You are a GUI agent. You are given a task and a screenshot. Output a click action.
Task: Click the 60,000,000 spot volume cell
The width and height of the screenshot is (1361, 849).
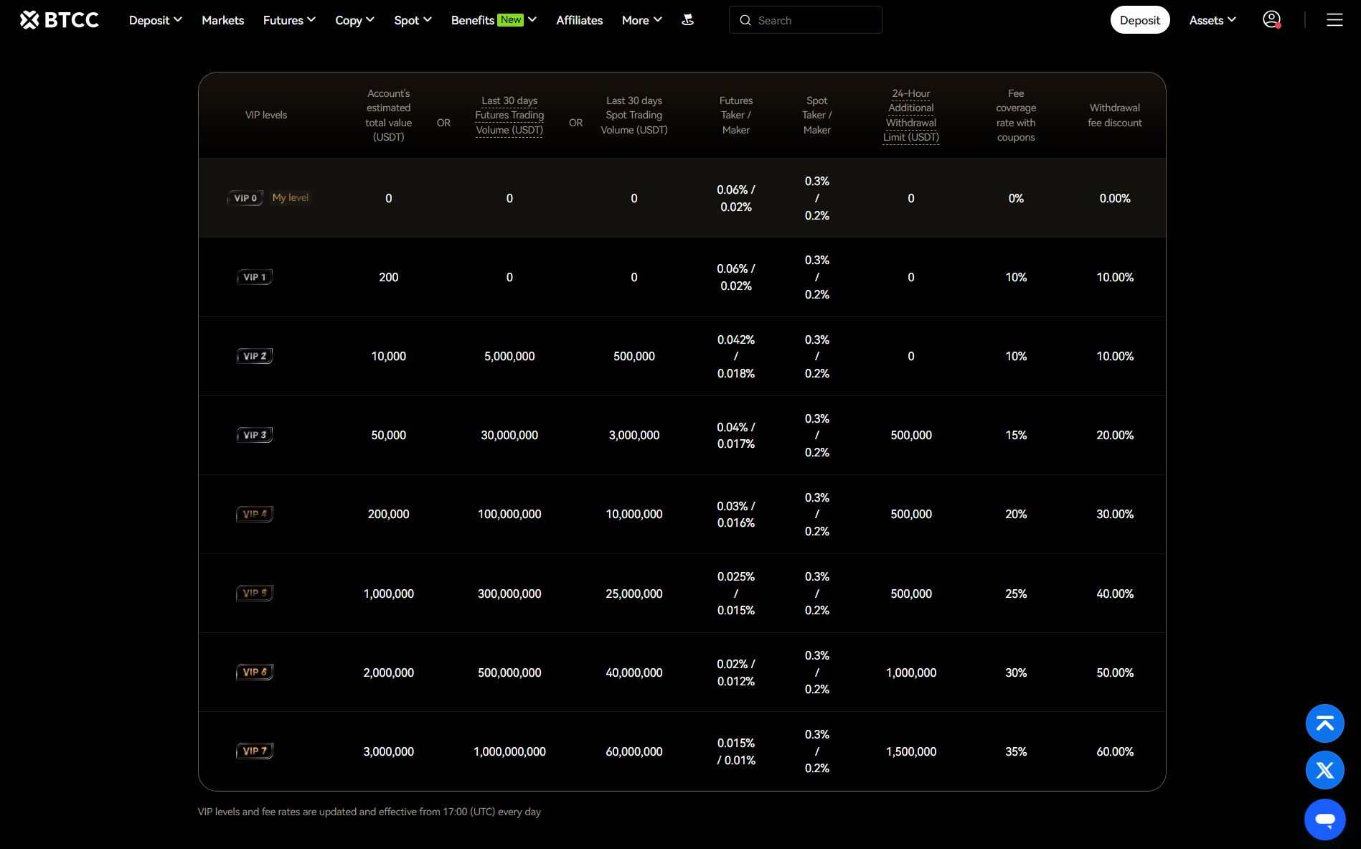634,751
